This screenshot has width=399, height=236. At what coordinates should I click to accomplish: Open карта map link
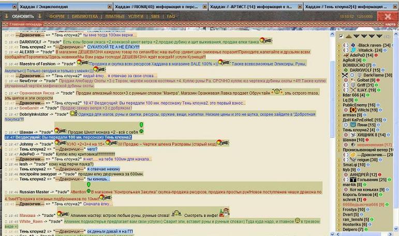pos(390,24)
